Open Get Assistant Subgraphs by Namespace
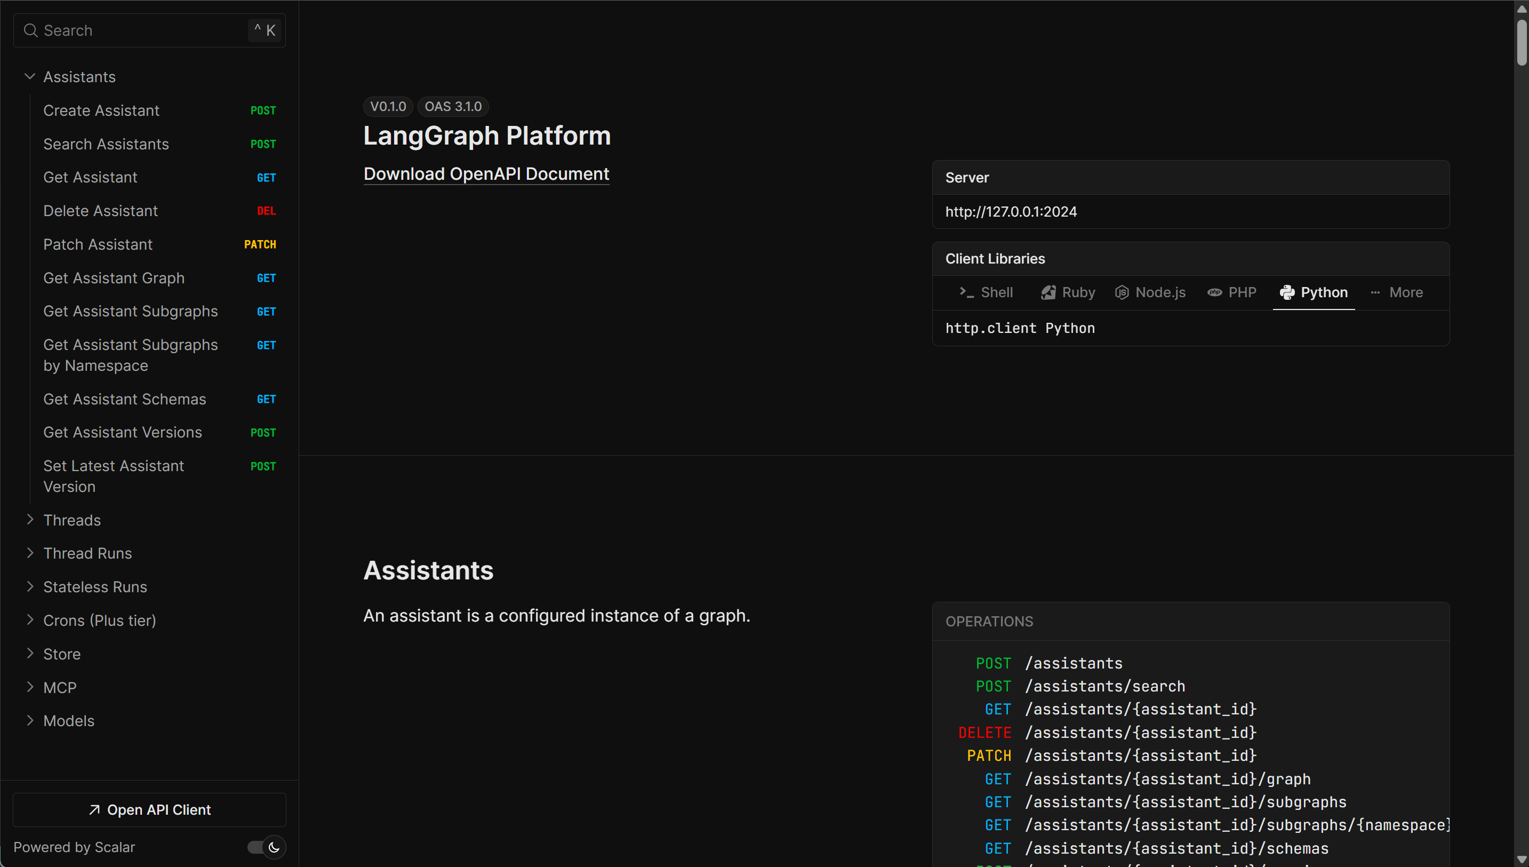 click(159, 355)
